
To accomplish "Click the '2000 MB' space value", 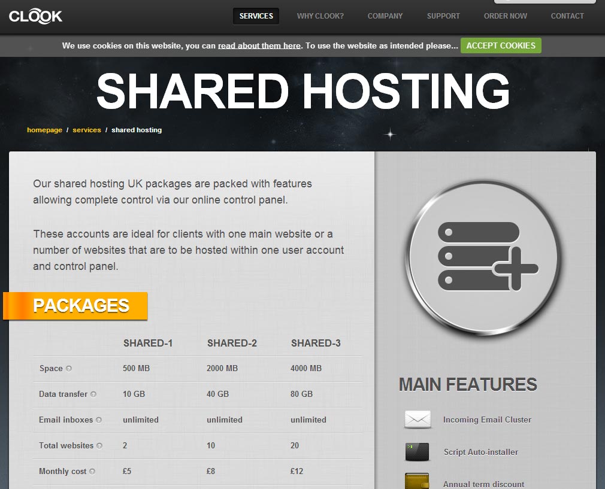I will (222, 368).
